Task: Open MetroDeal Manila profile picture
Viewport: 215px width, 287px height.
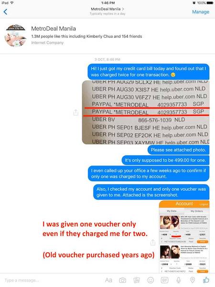Action: pyautogui.click(x=15, y=35)
